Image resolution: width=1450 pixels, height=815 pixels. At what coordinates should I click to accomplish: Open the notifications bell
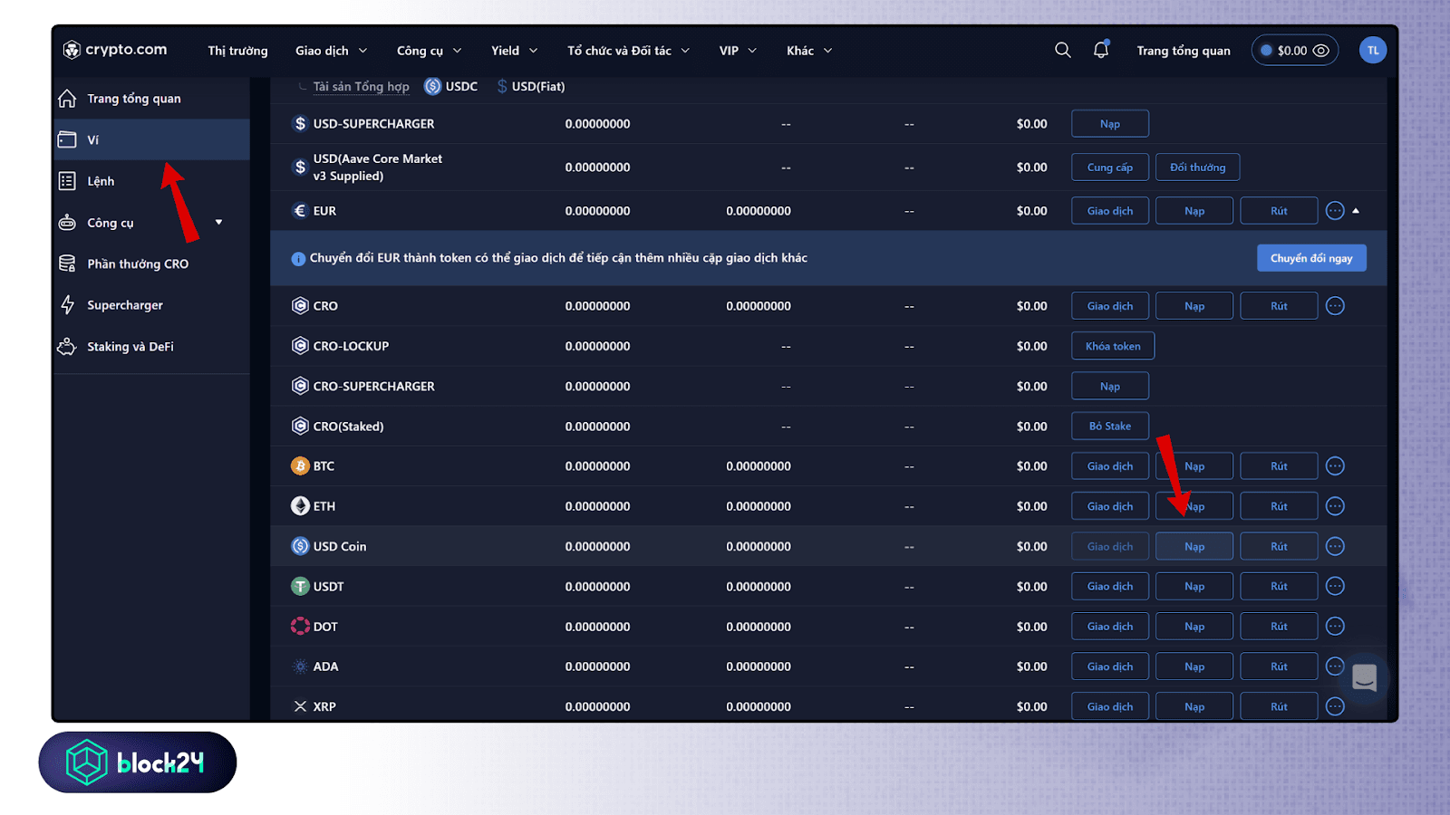tap(1101, 50)
